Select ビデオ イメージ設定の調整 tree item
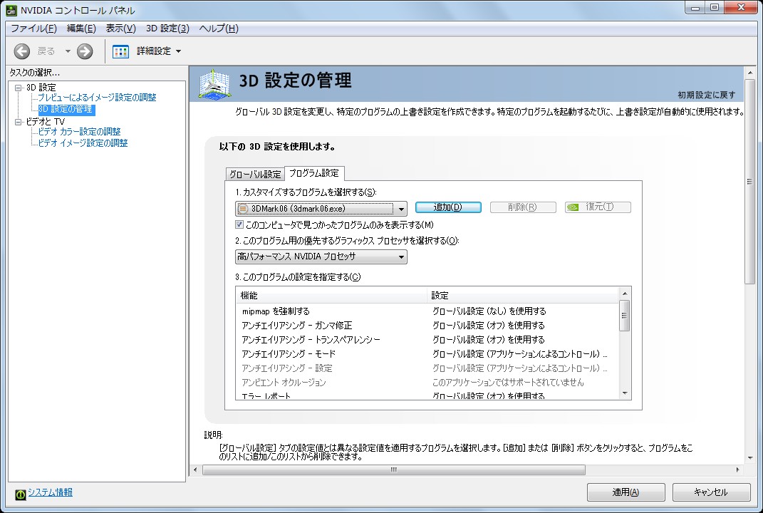 tap(83, 143)
